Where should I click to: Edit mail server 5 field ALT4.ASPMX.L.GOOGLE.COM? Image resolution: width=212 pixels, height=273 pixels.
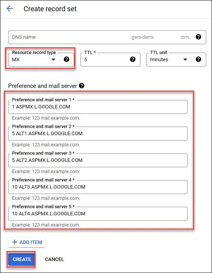98,214
